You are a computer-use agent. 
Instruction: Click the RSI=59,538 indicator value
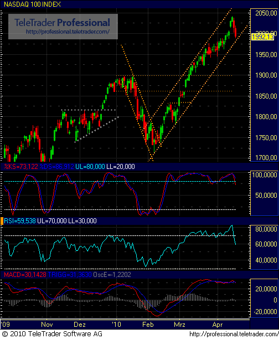pyautogui.click(x=20, y=221)
